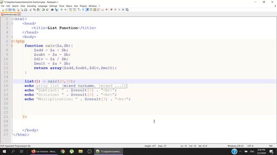Close the list-function.php tab with its X
The image size is (277, 155).
[x=19, y=15]
